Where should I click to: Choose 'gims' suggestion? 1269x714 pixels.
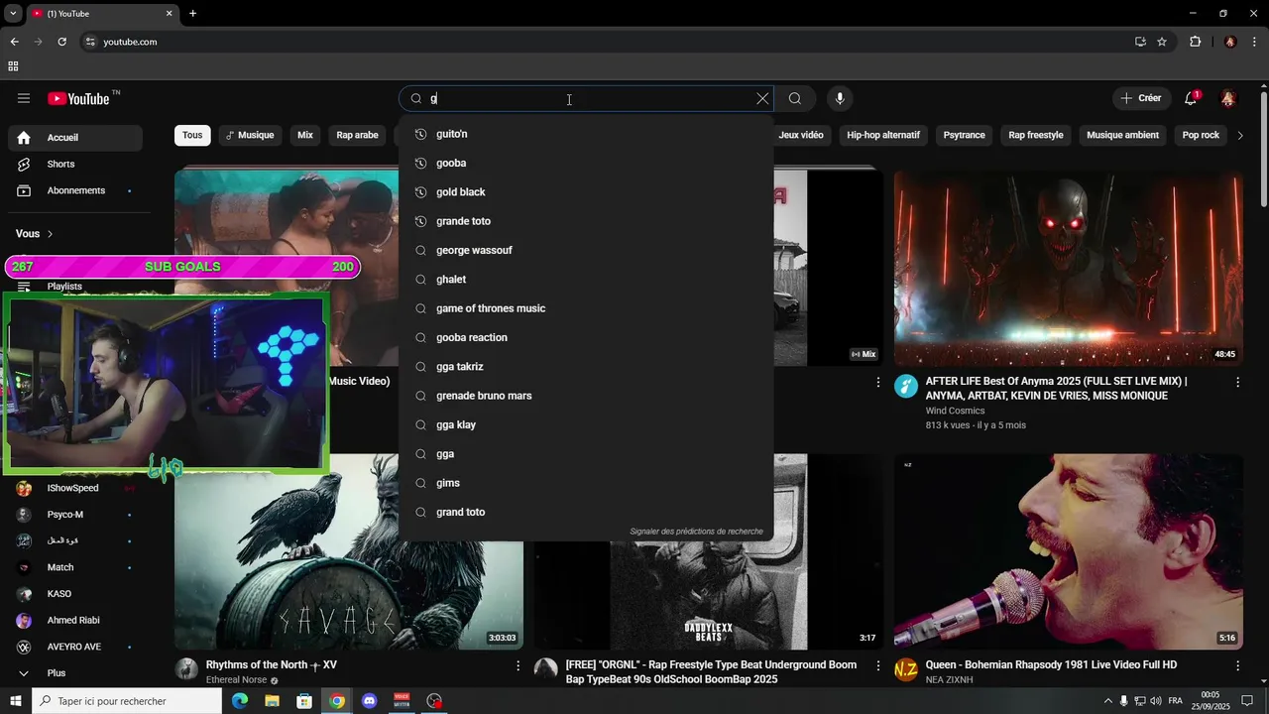(x=586, y=483)
